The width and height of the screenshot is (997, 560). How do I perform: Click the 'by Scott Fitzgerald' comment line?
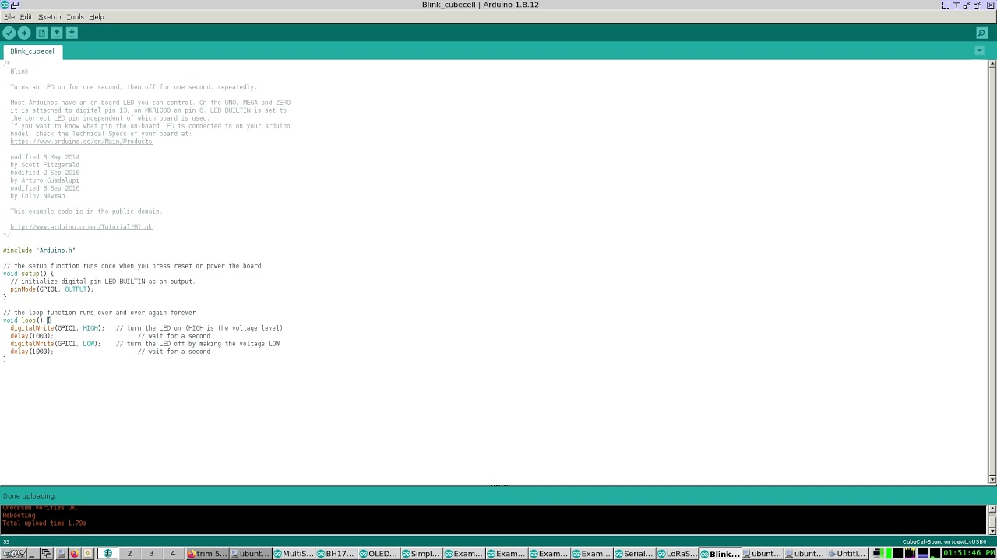click(44, 165)
